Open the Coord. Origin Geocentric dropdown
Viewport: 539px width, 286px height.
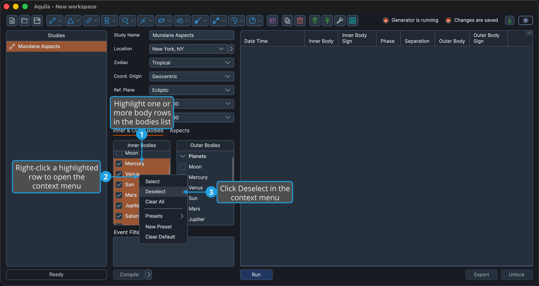192,76
